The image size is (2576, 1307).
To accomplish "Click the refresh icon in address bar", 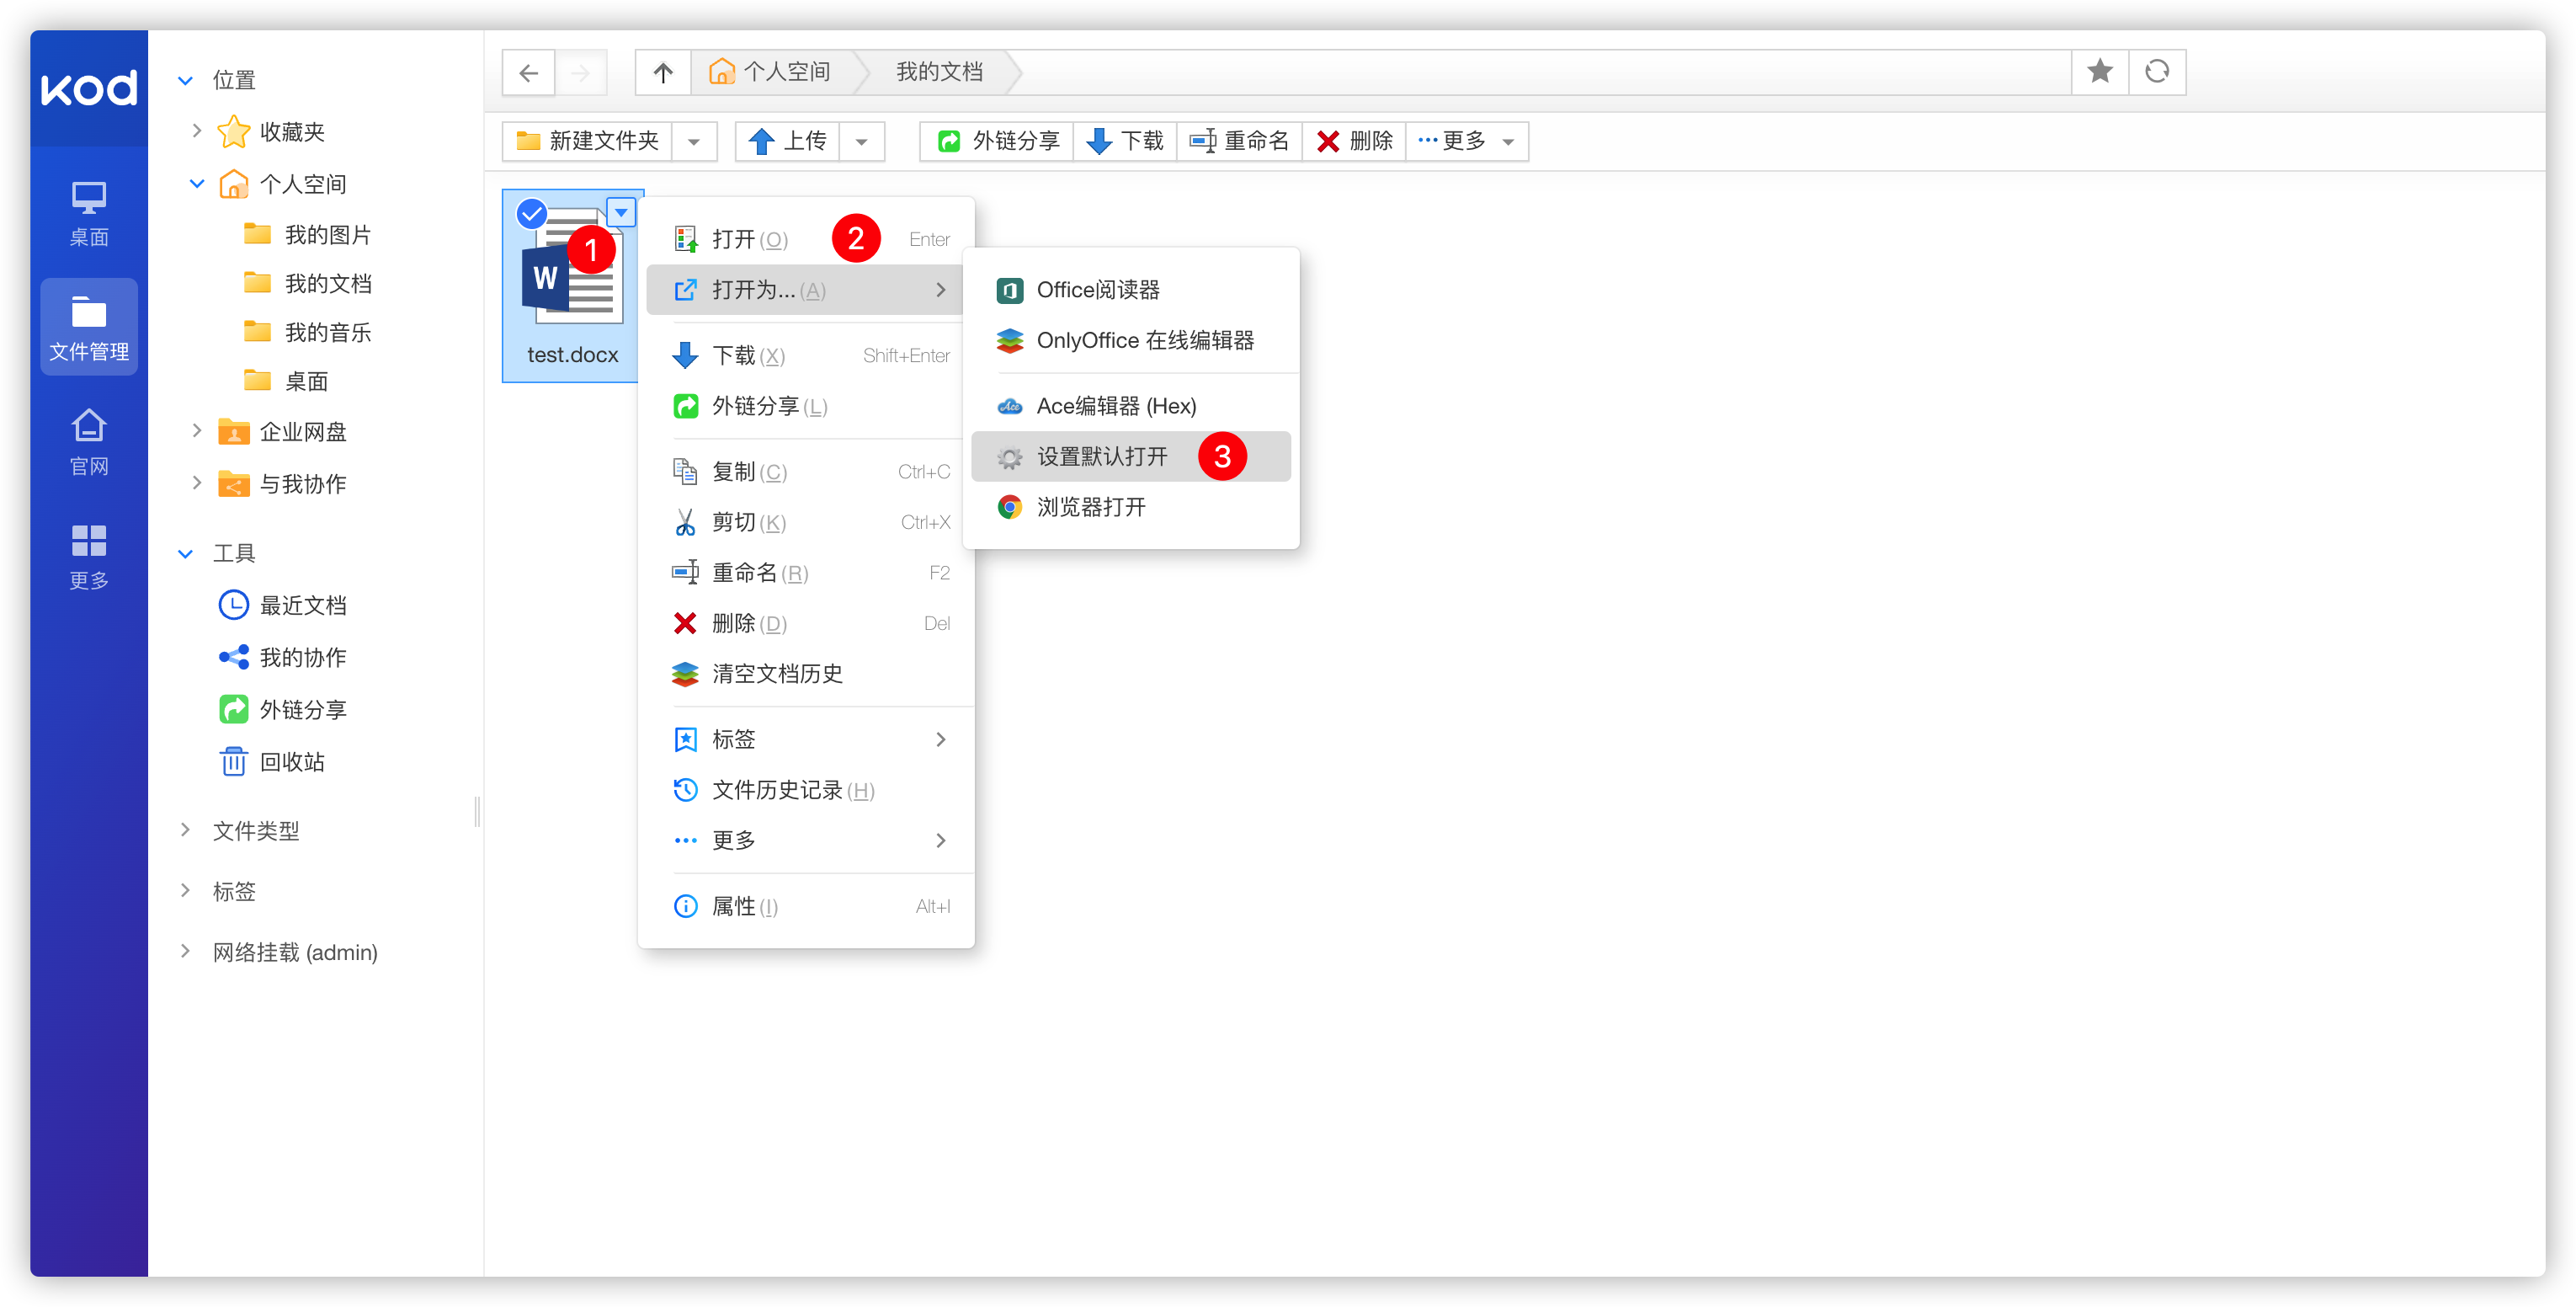I will pos(2157,72).
